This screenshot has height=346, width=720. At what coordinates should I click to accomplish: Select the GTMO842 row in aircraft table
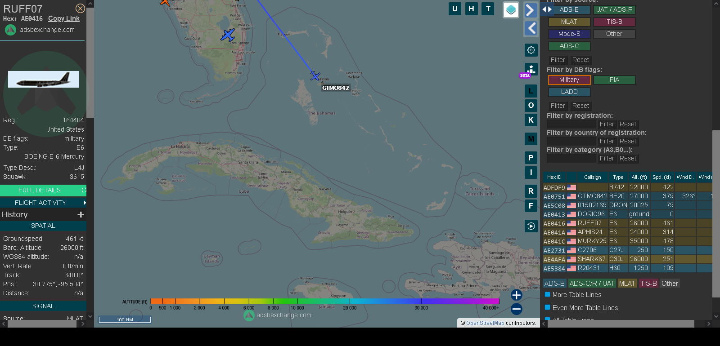628,196
